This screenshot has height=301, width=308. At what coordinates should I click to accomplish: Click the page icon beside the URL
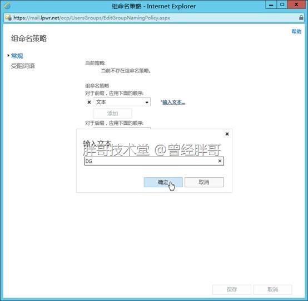[8, 17]
